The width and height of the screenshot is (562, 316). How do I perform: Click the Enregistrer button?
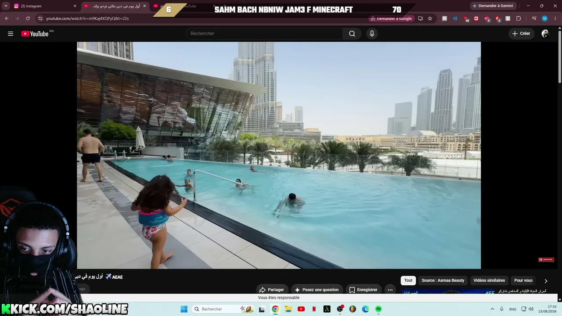[x=363, y=290]
